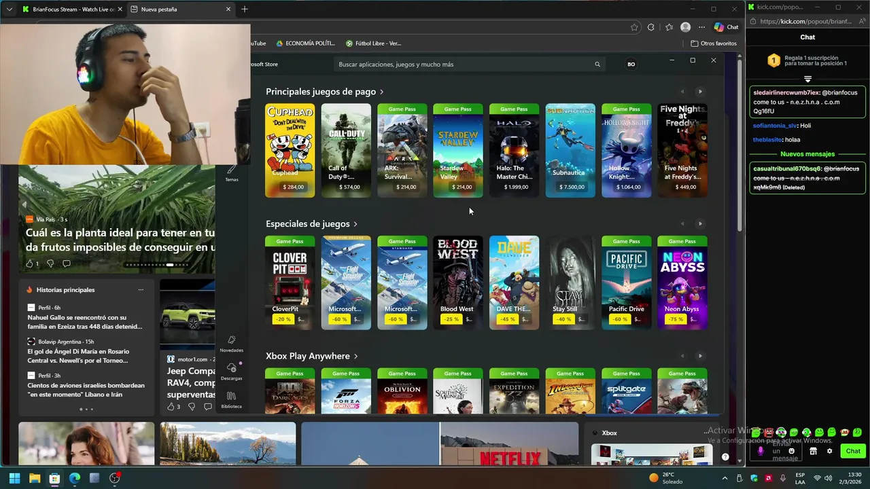
Task: Open the Stardew Valley game card
Action: [458, 151]
